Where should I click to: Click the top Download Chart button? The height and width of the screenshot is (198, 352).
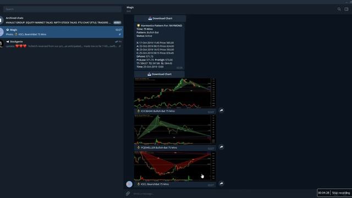click(160, 18)
